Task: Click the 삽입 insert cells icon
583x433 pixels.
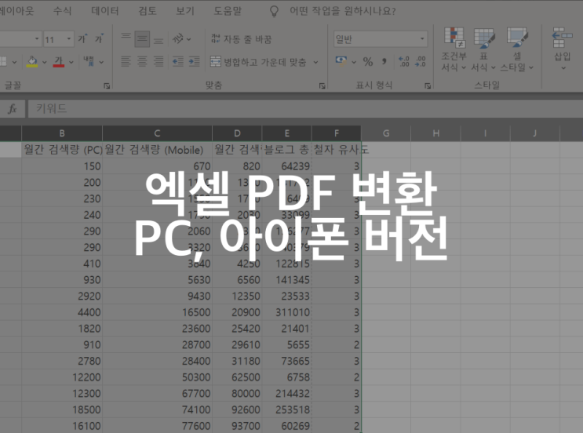Action: click(x=562, y=38)
